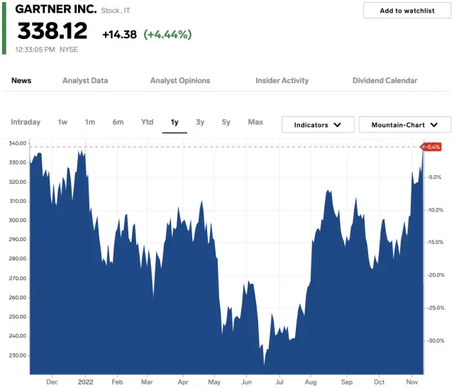Screen dimensions: 454x388
Task: Open the Analyst Data tab
Action: click(85, 81)
